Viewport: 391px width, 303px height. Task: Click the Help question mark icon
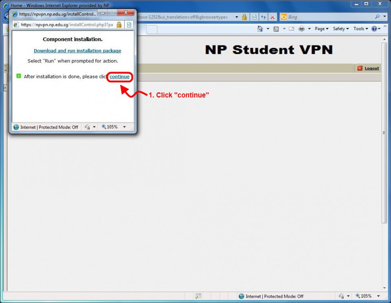pyautogui.click(x=374, y=29)
